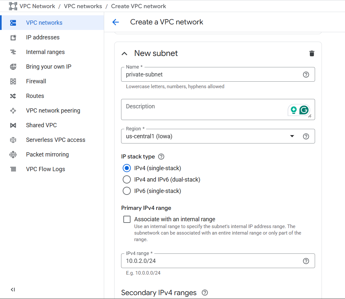The image size is (345, 299).
Task: Click the Grammarly icon in Description field
Action: coord(304,110)
